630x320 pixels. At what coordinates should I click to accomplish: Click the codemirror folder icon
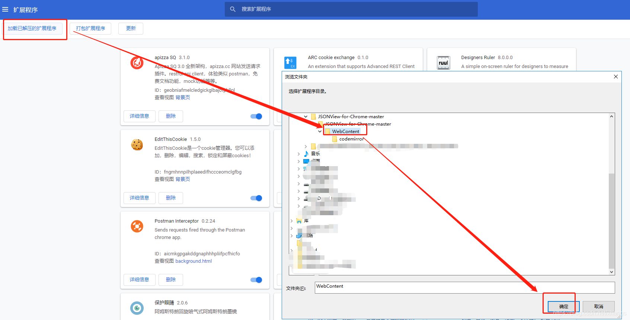point(335,139)
